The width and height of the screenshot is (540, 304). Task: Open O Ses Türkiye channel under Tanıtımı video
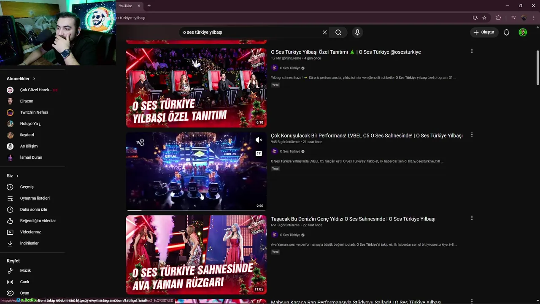(x=290, y=68)
